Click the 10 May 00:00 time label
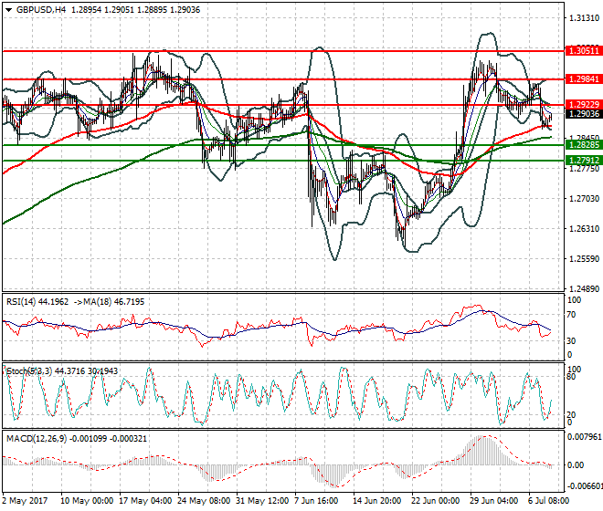This screenshot has width=603, height=511. [x=87, y=501]
